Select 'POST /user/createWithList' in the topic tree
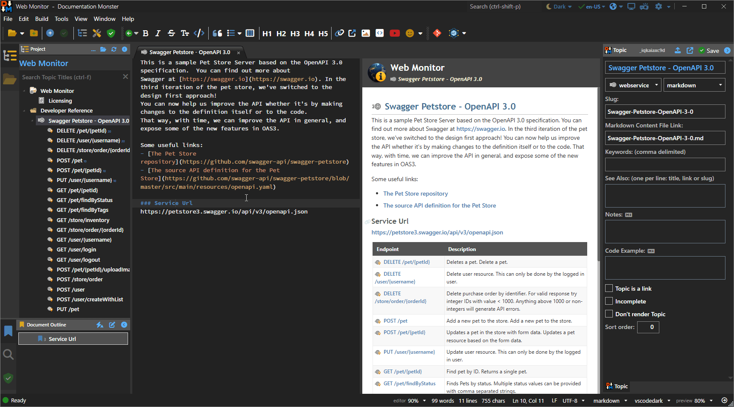 (90, 300)
